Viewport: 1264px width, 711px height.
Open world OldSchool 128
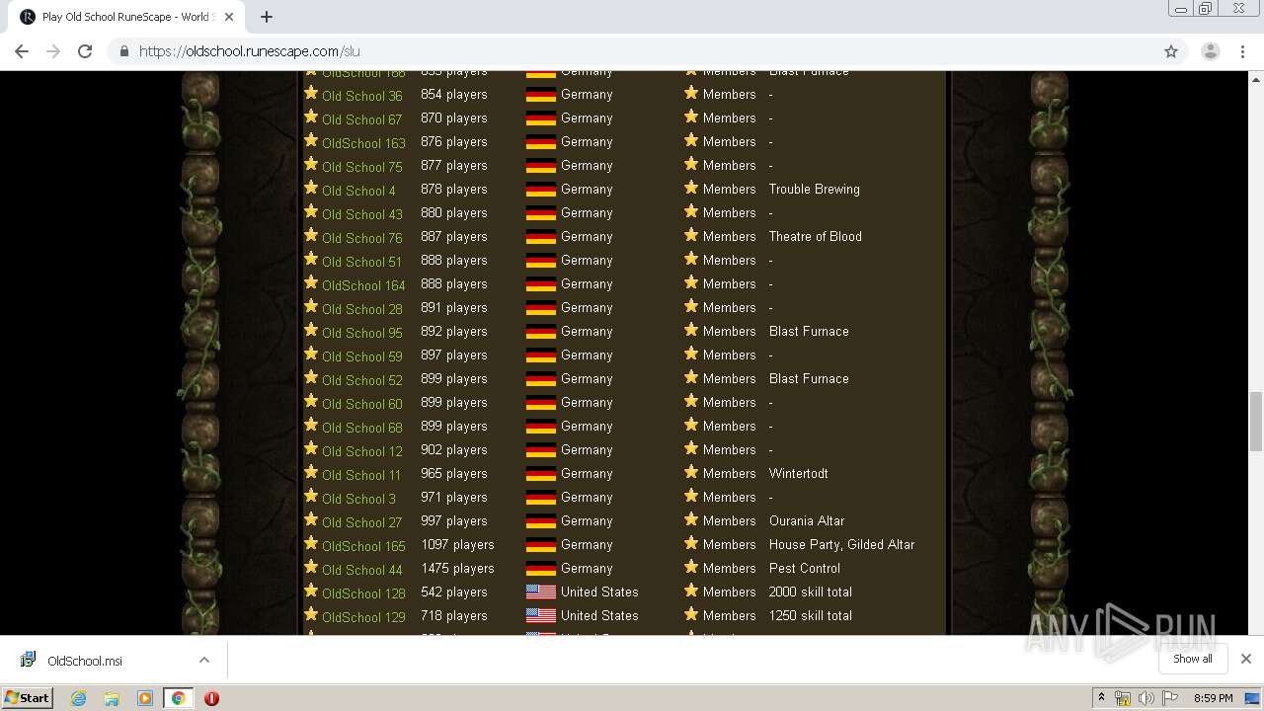point(363,593)
